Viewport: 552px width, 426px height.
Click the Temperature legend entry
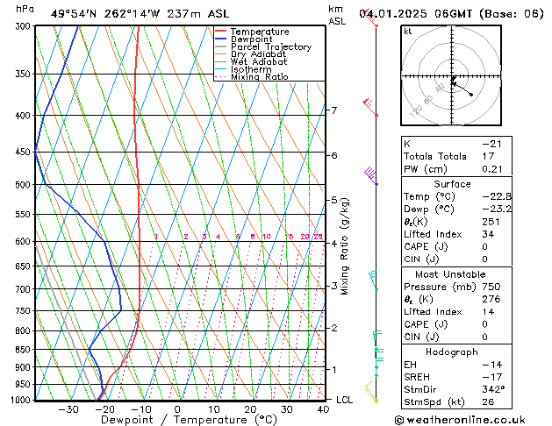click(252, 32)
